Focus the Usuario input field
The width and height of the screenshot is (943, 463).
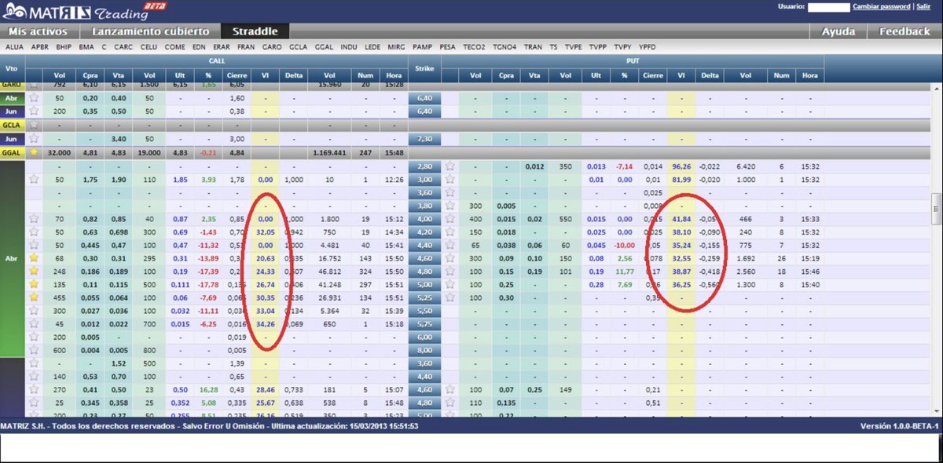(x=828, y=6)
